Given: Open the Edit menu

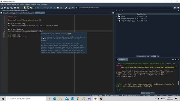Looking at the screenshot, I should tap(5, 4).
